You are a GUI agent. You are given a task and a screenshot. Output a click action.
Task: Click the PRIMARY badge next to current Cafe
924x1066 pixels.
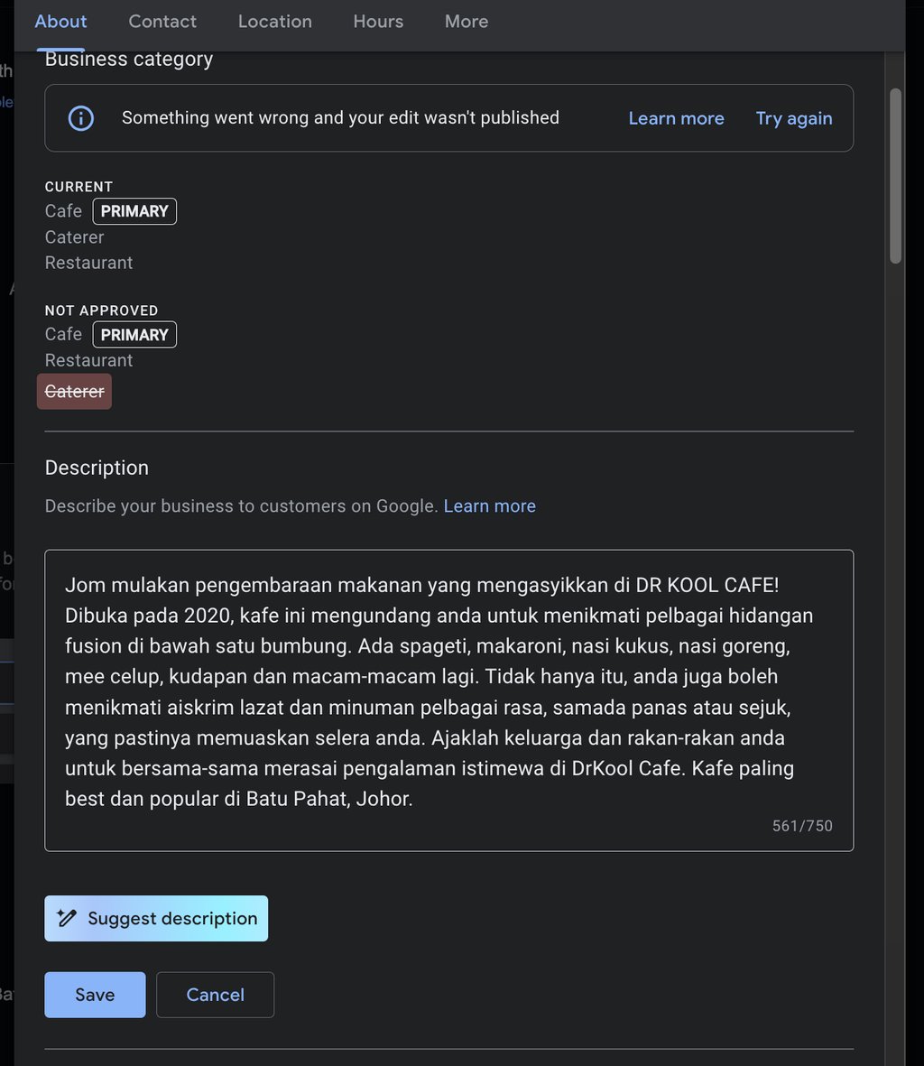pyautogui.click(x=134, y=210)
